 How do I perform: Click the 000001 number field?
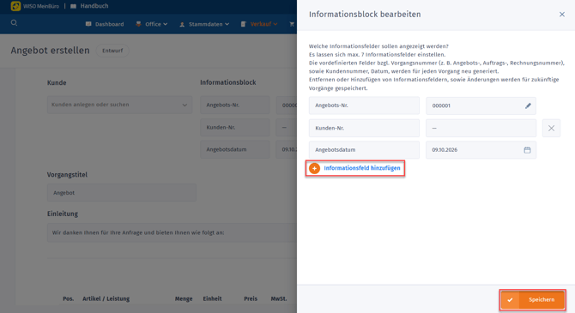481,105
